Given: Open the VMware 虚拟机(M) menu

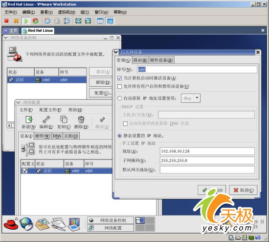Looking at the screenshot, I should (67, 12).
